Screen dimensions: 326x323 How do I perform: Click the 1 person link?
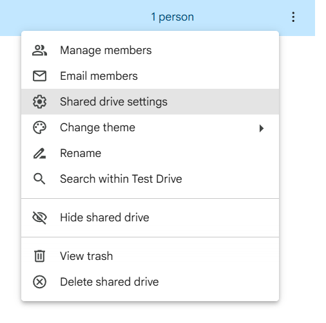click(173, 17)
